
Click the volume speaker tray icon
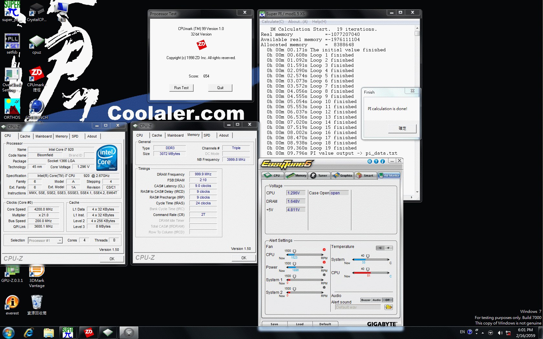500,333
